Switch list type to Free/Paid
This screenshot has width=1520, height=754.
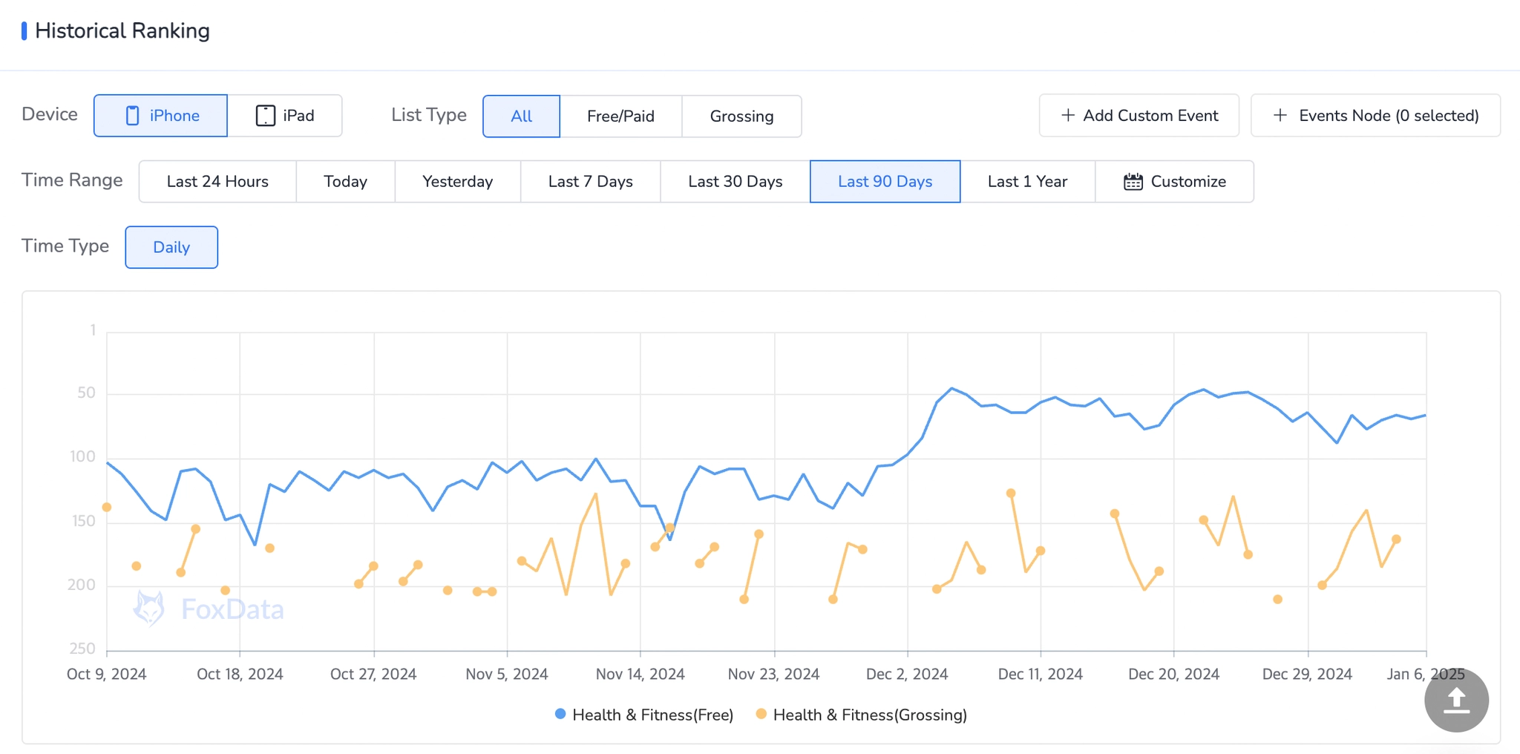tap(620, 116)
